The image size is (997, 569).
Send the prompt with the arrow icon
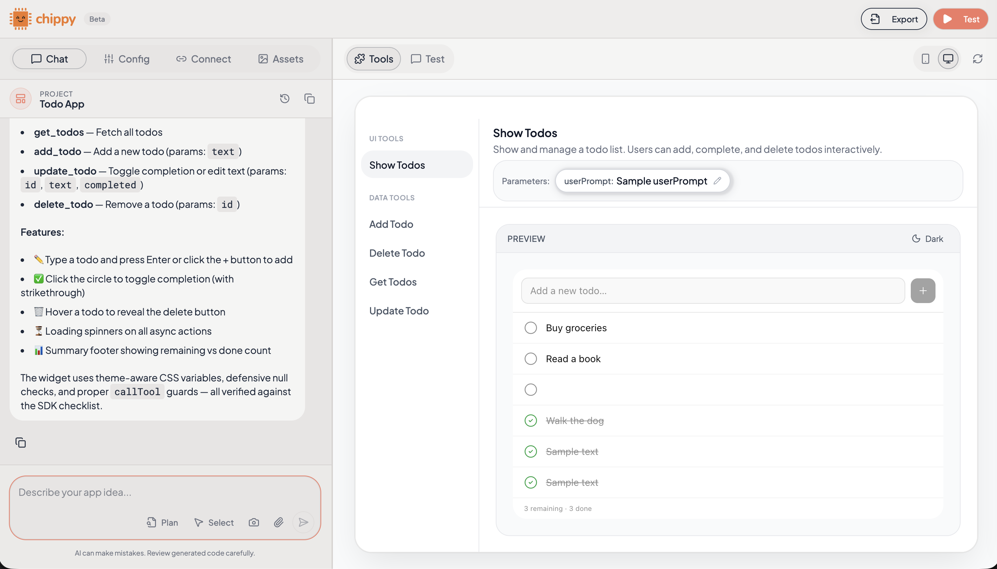[x=303, y=522]
